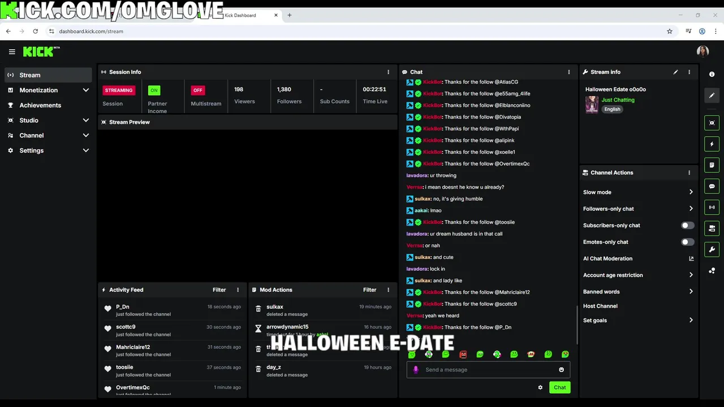Send message with the green Chat button
This screenshot has width=724, height=407.
[559, 387]
